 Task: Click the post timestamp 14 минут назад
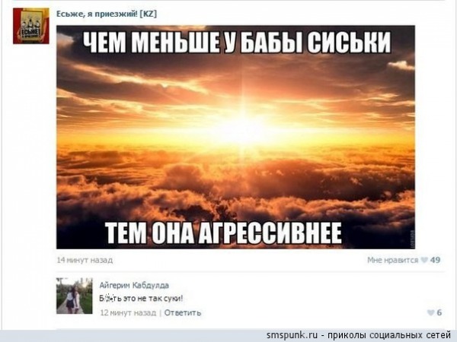[85, 260]
